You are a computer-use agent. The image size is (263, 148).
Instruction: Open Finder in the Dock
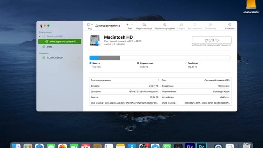pyautogui.click(x=16, y=146)
